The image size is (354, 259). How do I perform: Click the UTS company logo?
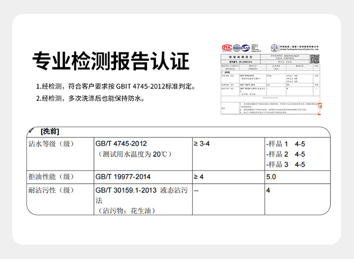[x=274, y=48]
